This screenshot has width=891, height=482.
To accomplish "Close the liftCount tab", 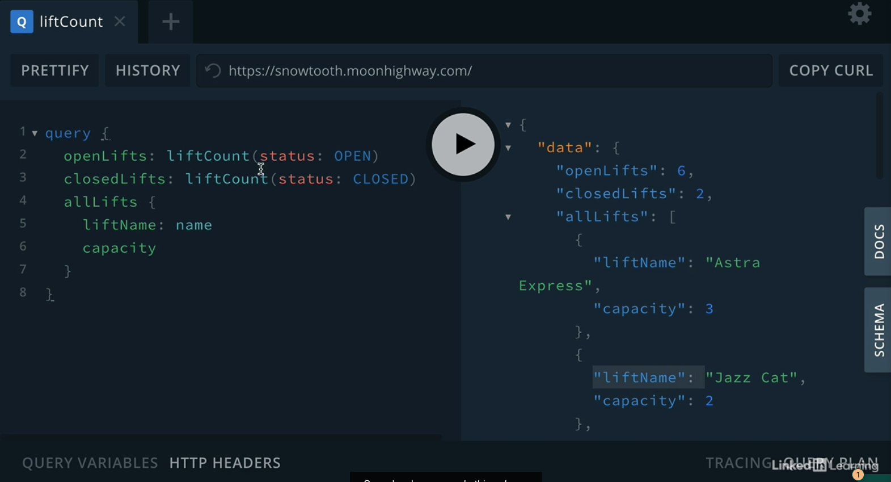I will [120, 22].
